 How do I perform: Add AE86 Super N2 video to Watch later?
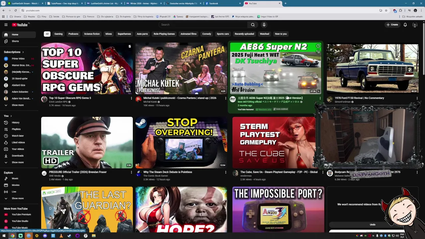point(318,46)
